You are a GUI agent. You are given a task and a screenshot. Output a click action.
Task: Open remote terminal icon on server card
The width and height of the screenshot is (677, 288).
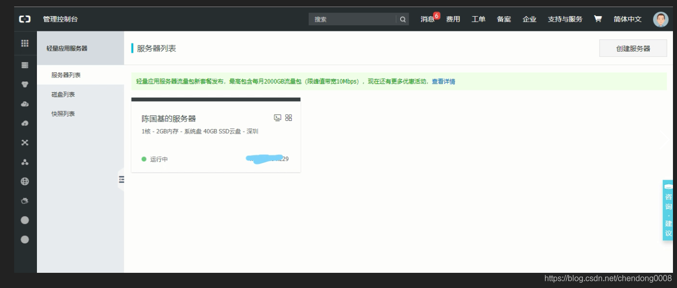277,117
